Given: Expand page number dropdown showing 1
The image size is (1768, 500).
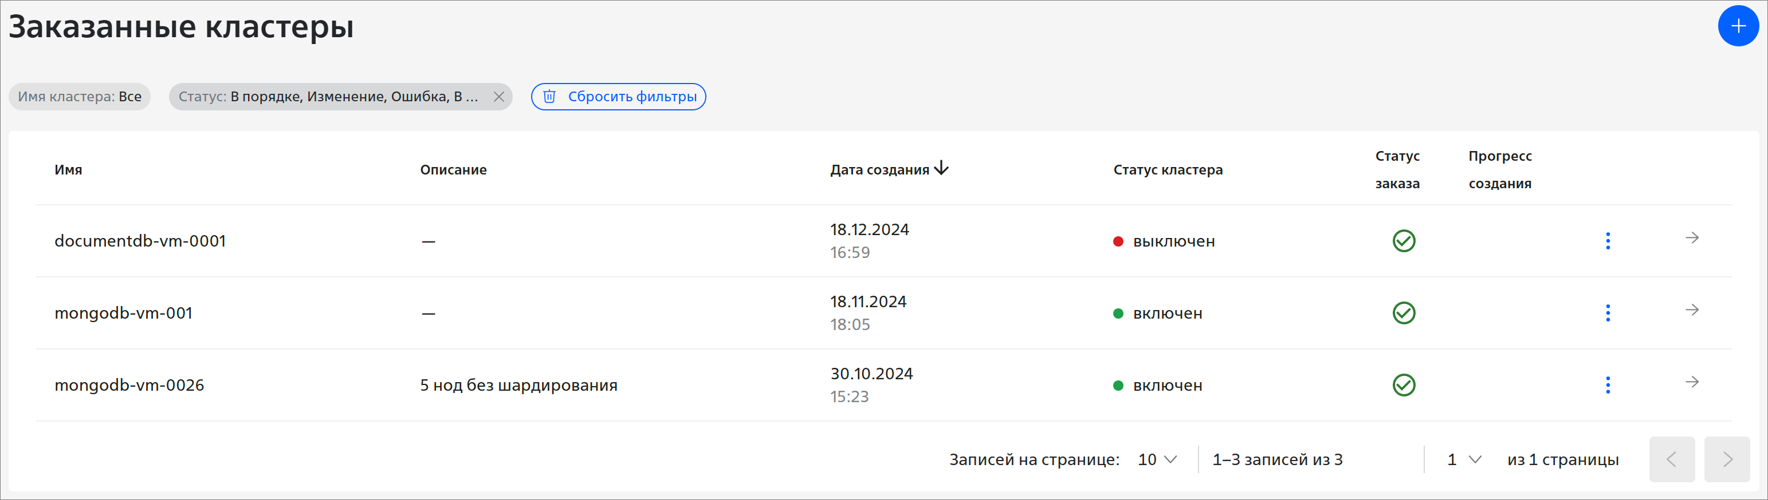Looking at the screenshot, I should (x=1464, y=459).
